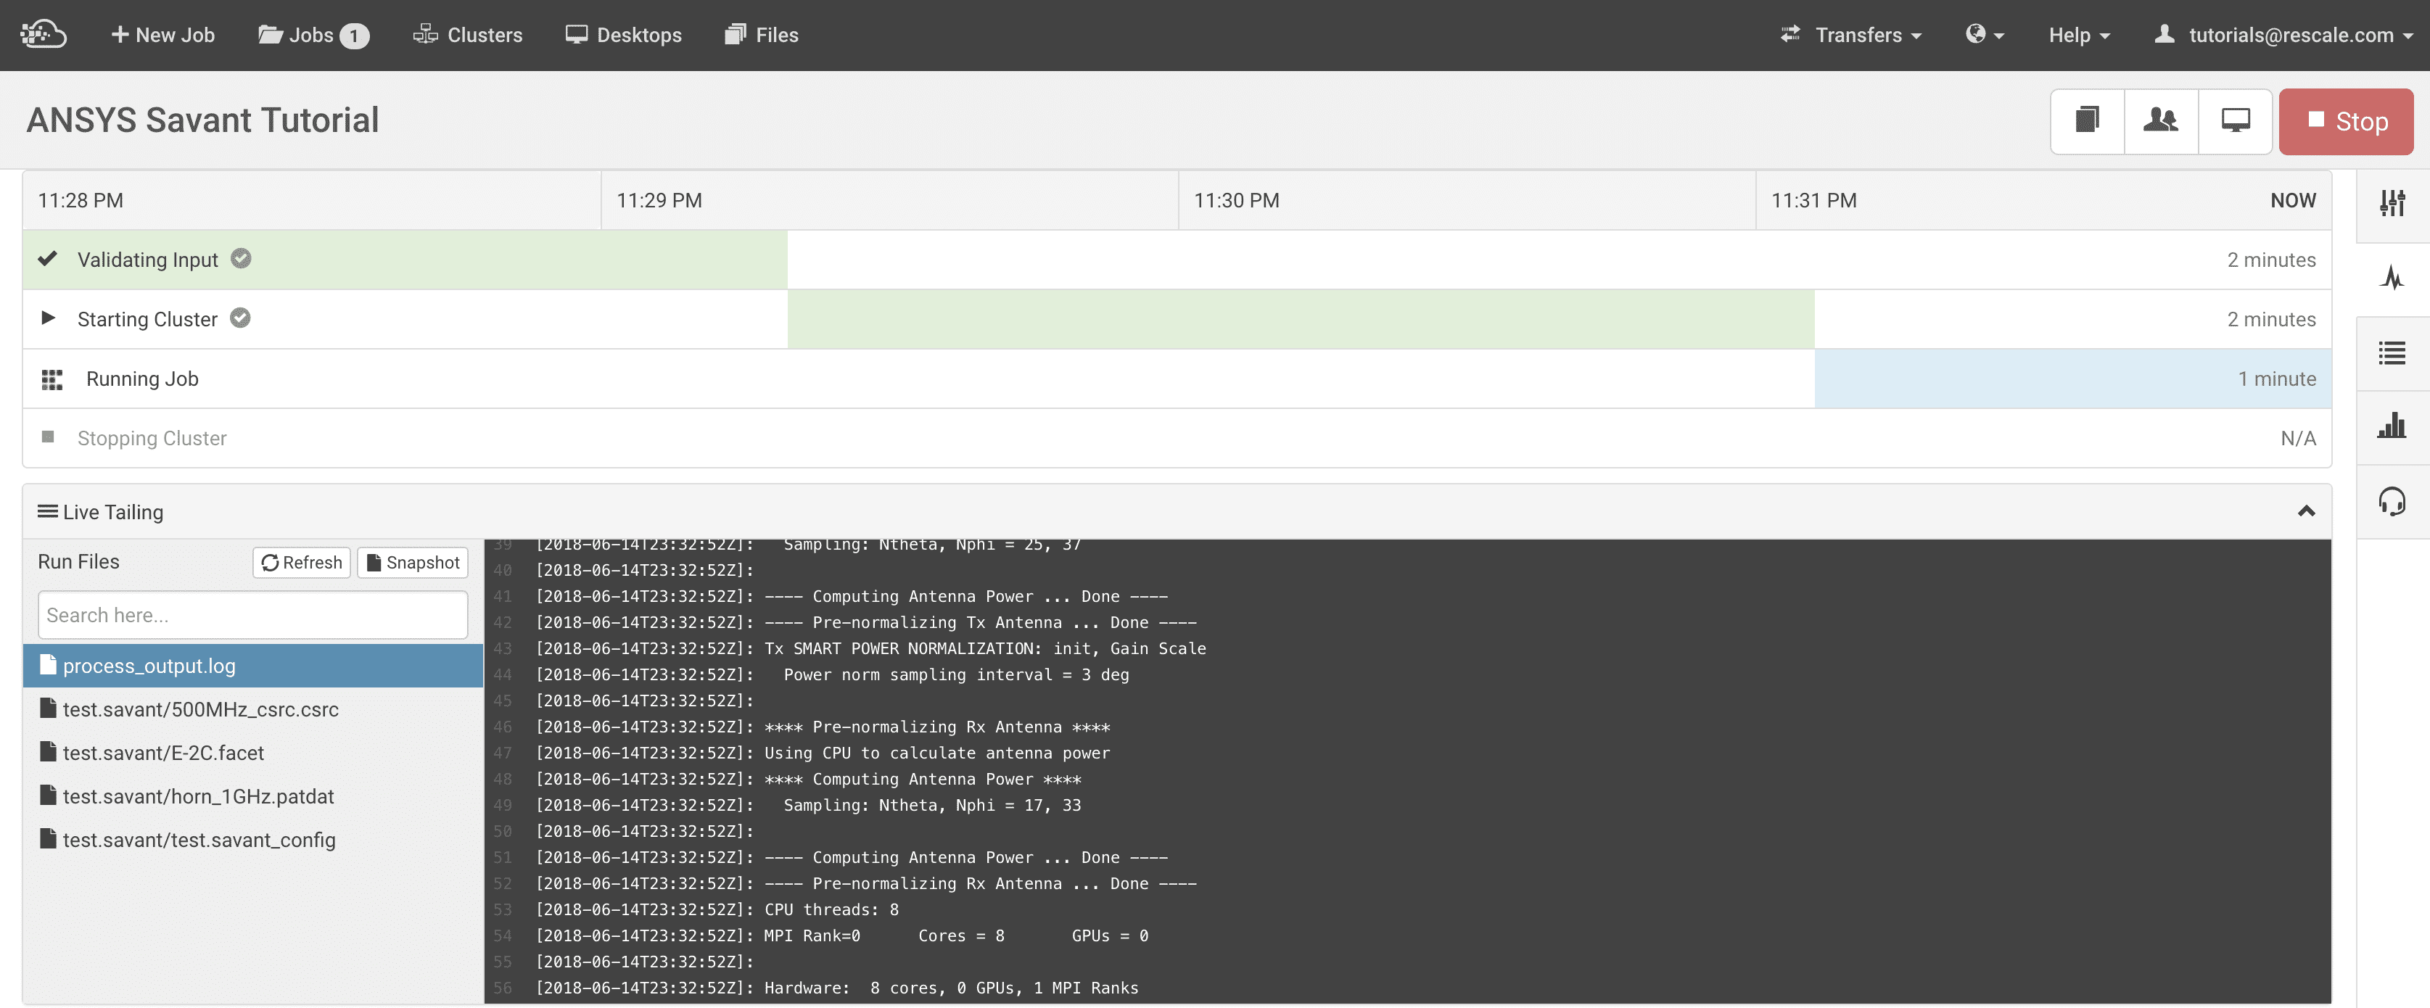Open the tutorials@rescale.com account menu

(x=2283, y=35)
